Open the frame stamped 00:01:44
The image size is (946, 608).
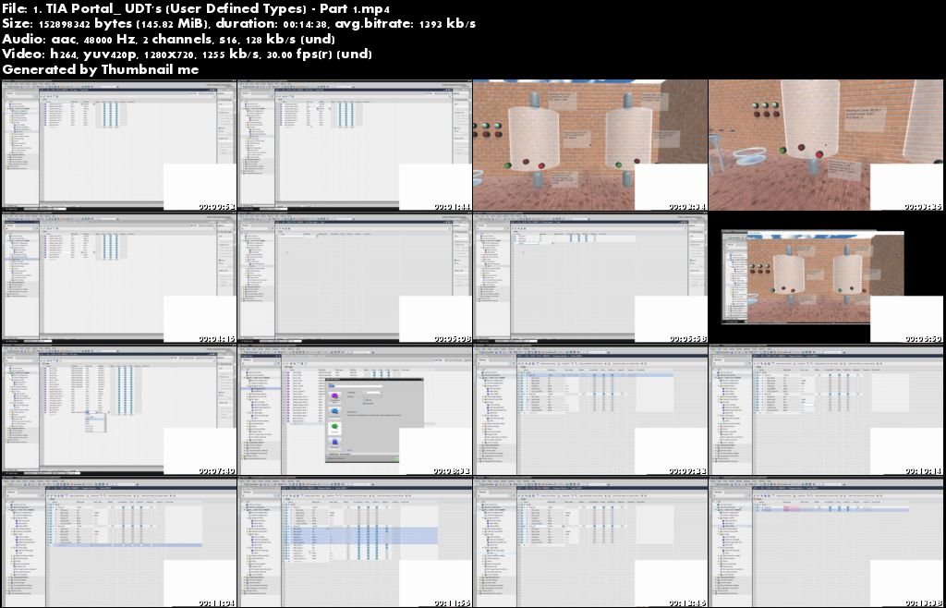(355, 145)
